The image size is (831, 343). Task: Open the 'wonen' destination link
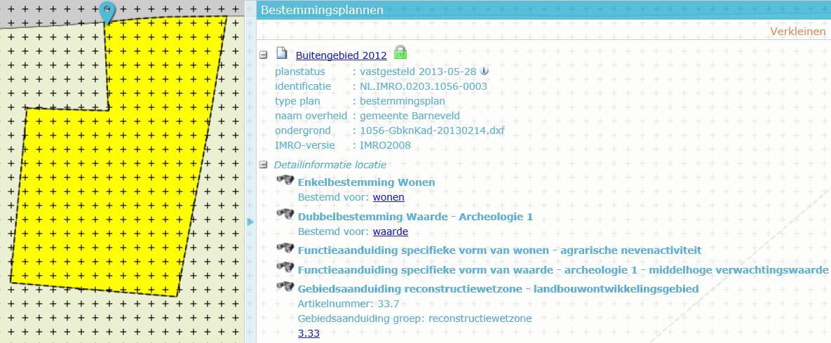click(389, 197)
